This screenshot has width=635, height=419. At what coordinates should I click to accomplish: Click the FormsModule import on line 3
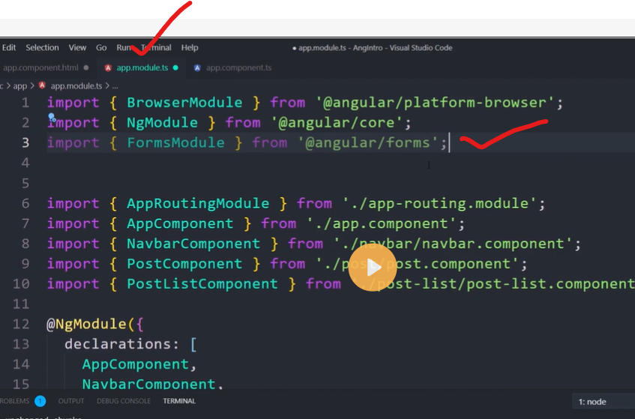pos(175,142)
